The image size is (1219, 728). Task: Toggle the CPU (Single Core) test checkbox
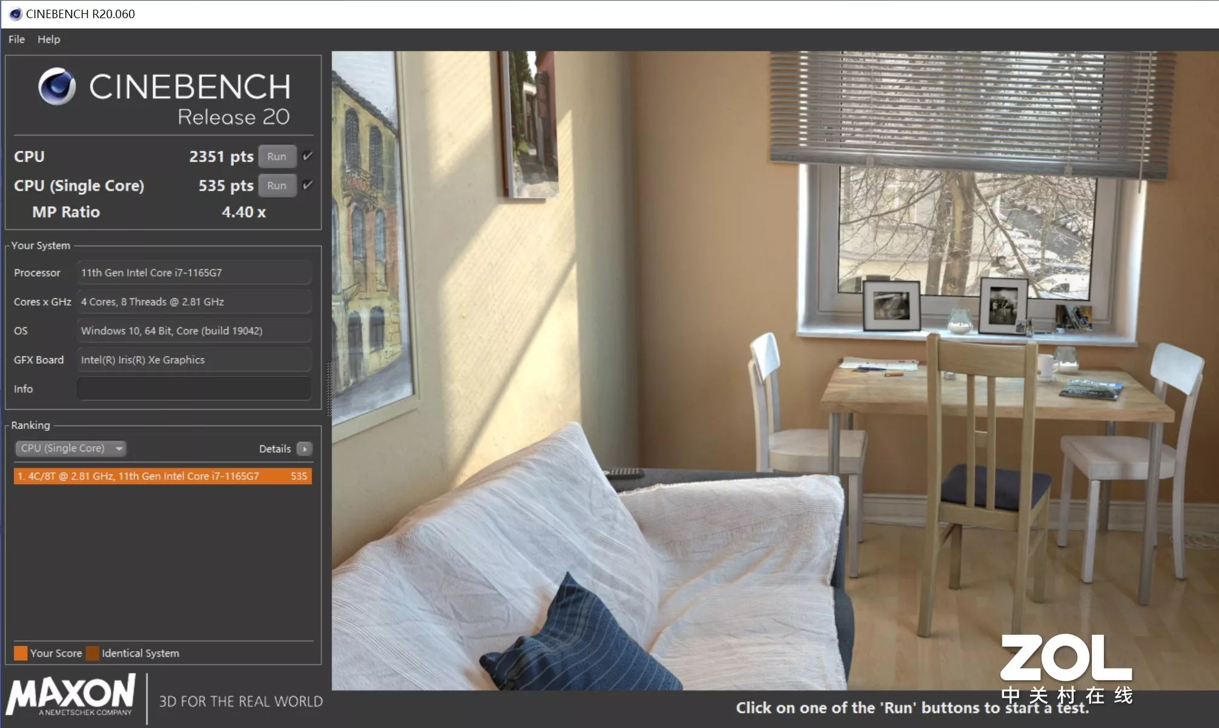(x=308, y=185)
